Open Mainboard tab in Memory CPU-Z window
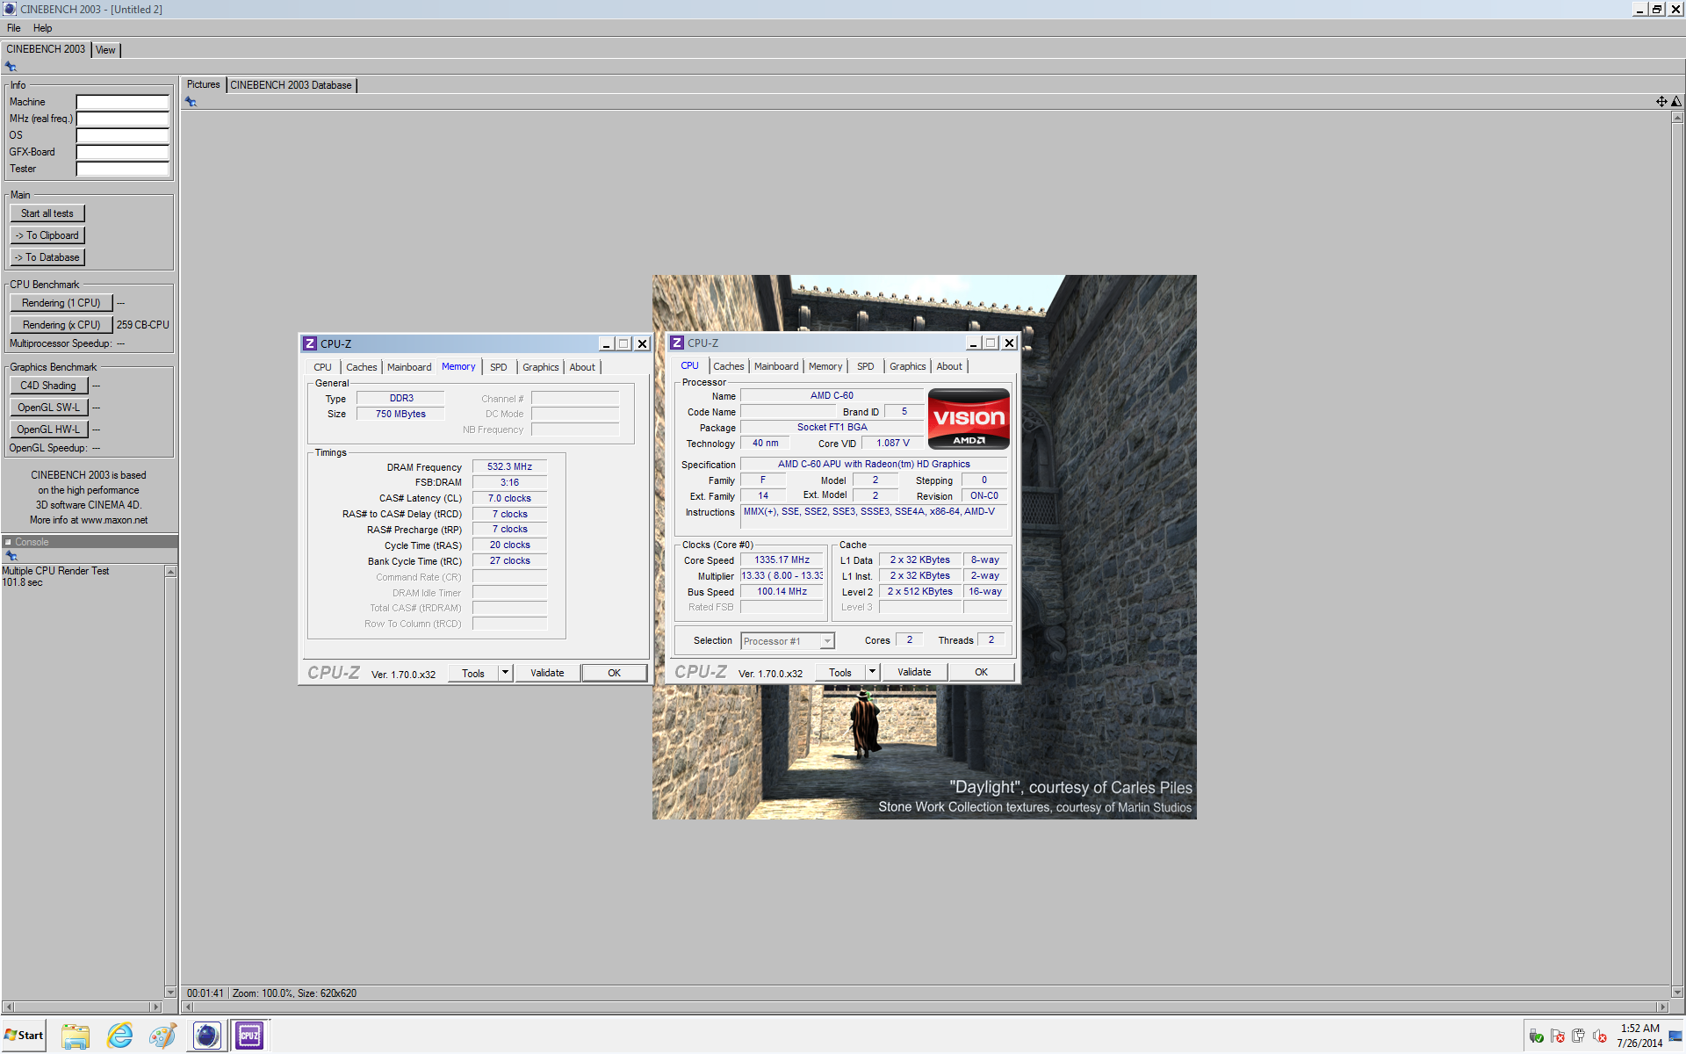 [409, 367]
